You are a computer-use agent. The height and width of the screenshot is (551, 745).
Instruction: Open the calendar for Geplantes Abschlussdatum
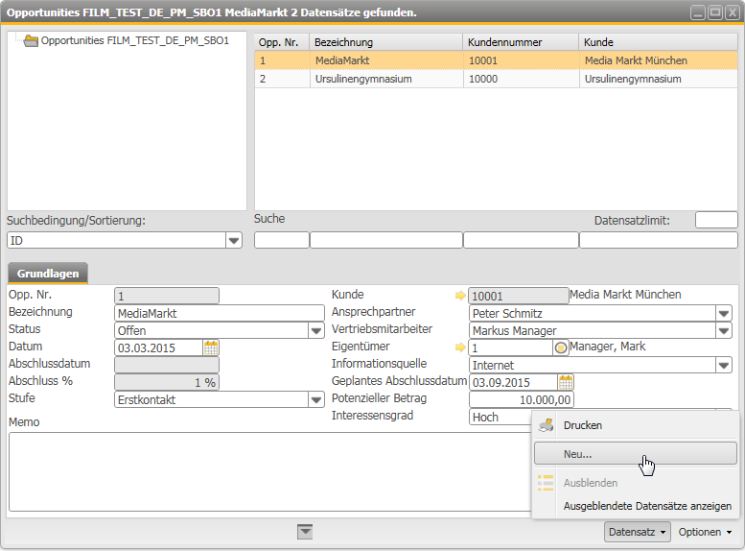pyautogui.click(x=566, y=382)
